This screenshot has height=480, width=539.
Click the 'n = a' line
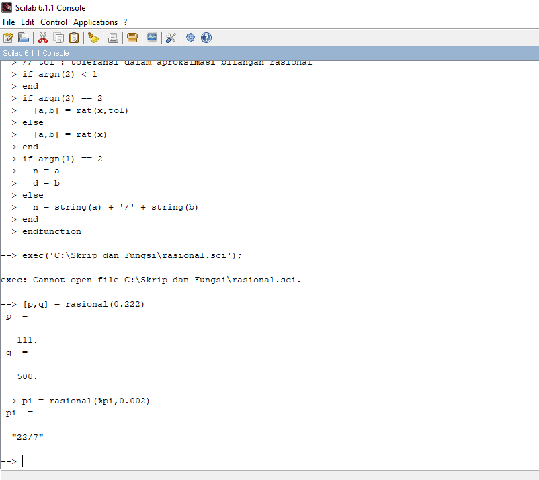pos(46,171)
